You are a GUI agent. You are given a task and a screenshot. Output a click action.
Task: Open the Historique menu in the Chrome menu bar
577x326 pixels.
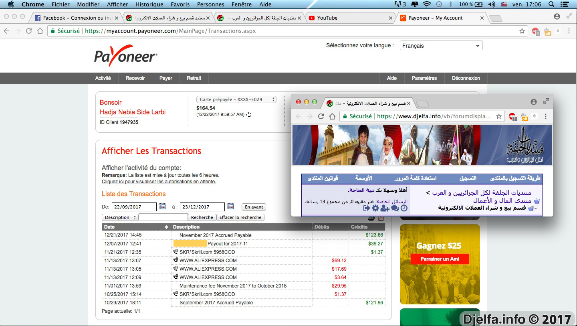[149, 4]
